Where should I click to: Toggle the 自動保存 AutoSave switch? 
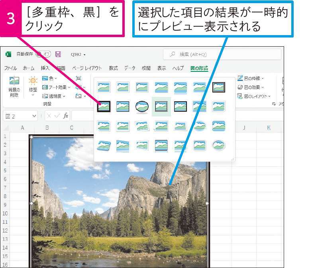pyautogui.click(x=43, y=54)
